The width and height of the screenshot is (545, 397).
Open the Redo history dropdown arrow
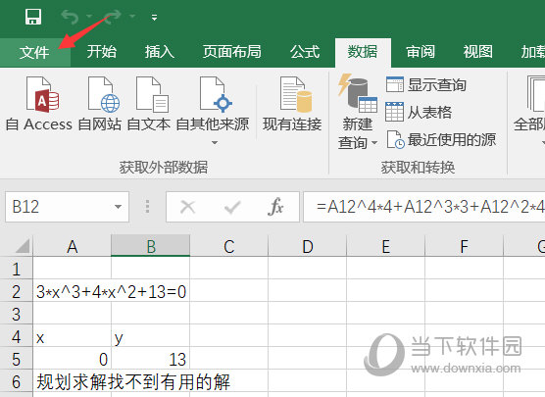132,17
